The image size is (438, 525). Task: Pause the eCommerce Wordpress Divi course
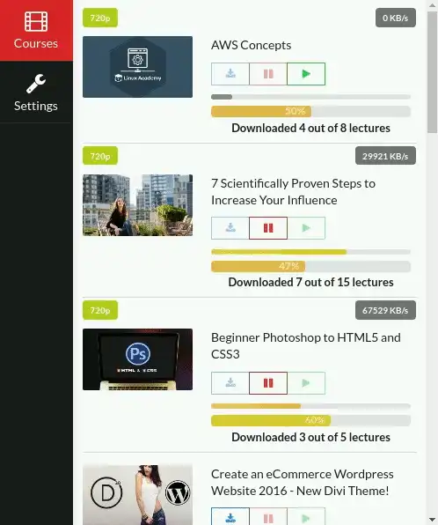[268, 516]
